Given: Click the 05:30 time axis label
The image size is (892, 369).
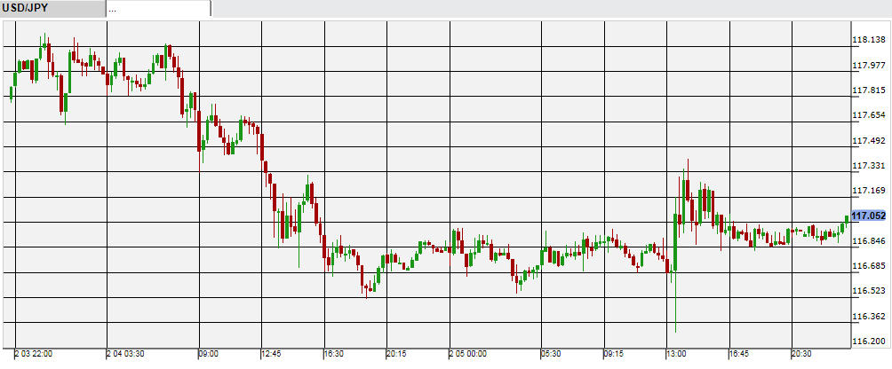Looking at the screenshot, I should (x=552, y=353).
